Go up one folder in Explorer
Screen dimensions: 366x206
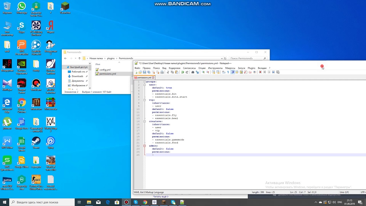point(79,58)
